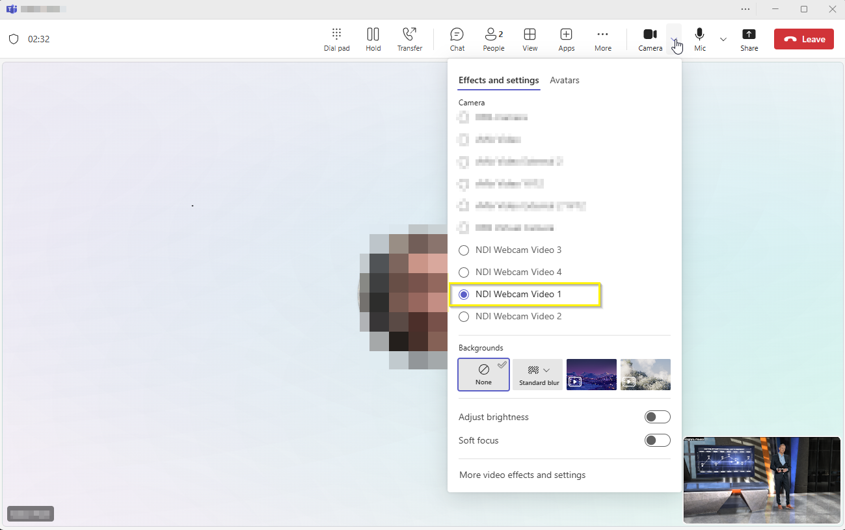Open the View layout options
Screen dimensions: 845x530
click(530, 39)
